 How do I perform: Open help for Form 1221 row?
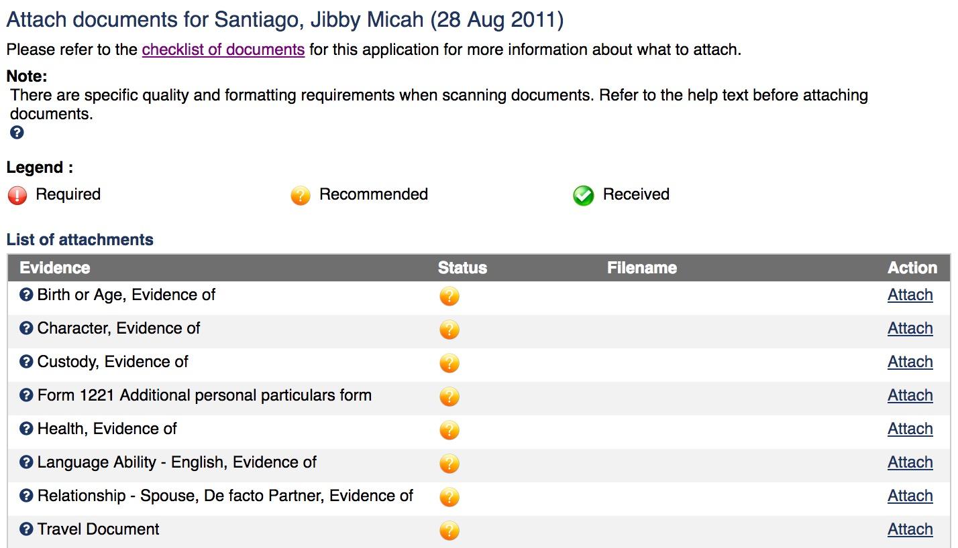pos(26,395)
